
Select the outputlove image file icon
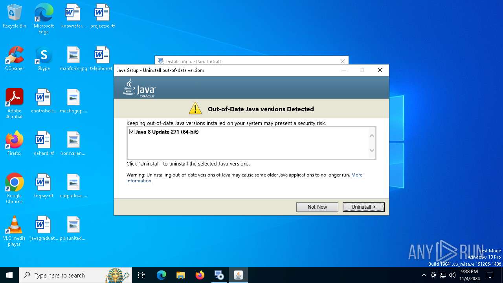73,186
